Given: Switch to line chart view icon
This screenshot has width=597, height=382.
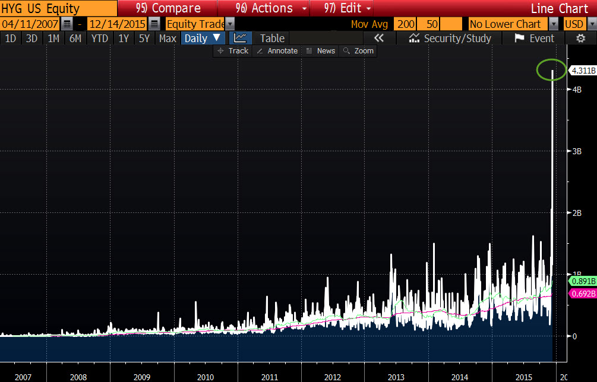Looking at the screenshot, I should tap(240, 38).
